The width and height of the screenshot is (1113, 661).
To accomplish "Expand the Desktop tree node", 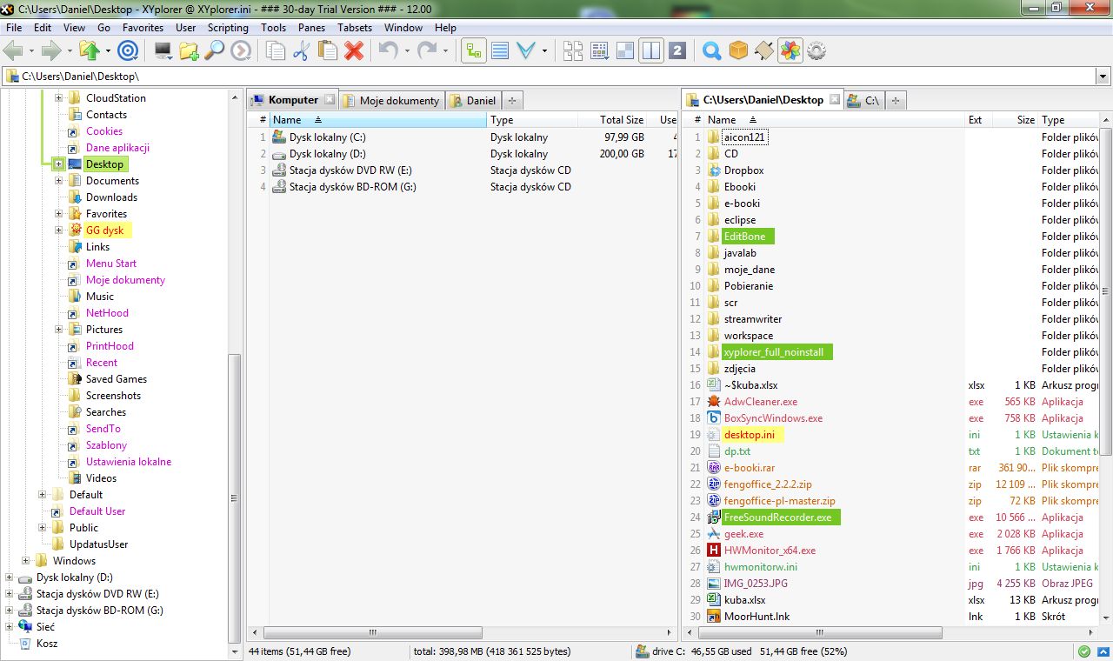I will (59, 164).
